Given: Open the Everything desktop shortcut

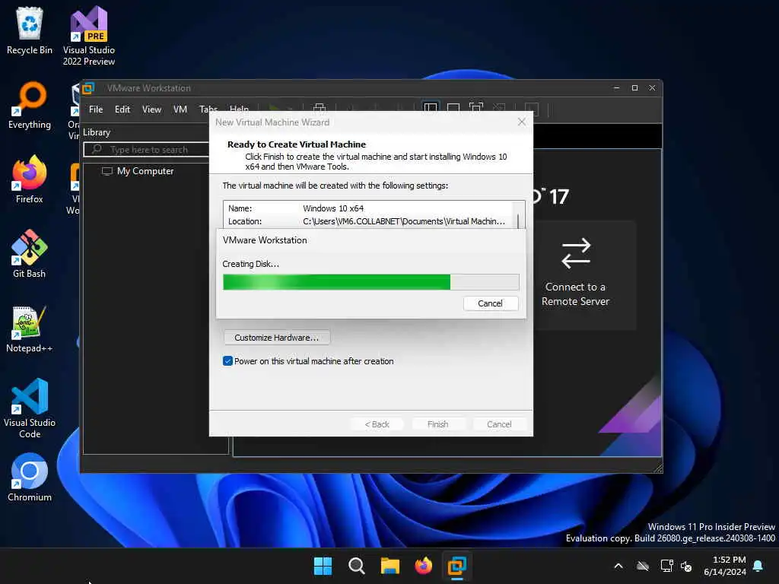Looking at the screenshot, I should [30, 105].
